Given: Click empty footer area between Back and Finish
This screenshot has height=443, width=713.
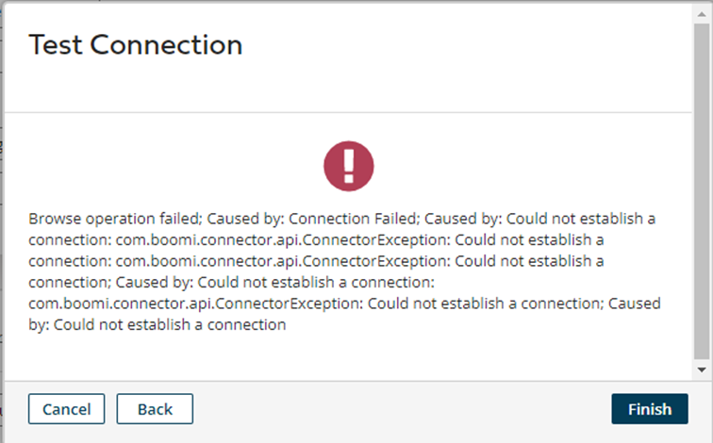Looking at the screenshot, I should 402,409.
